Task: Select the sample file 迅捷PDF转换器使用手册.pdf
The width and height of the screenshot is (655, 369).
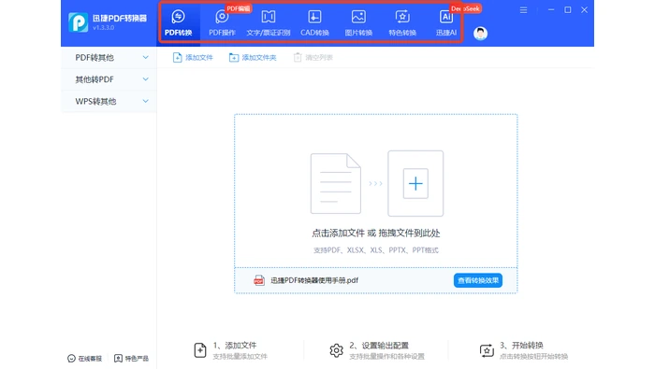Action: pyautogui.click(x=314, y=280)
